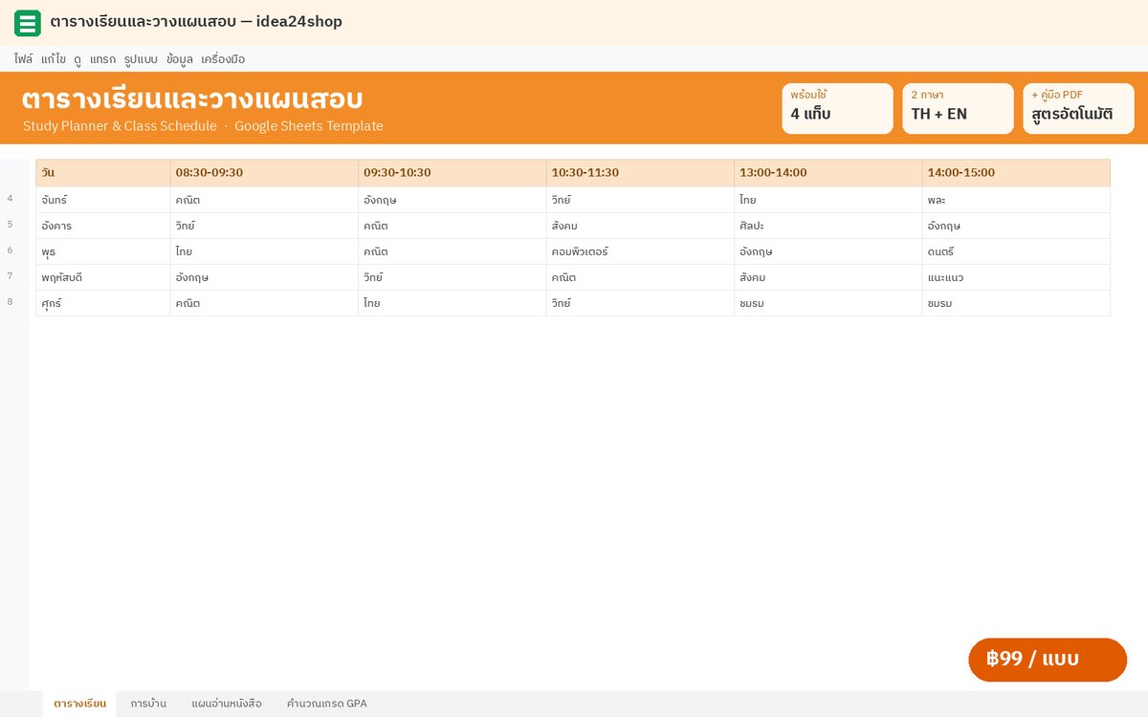Open the ดู menu
Image resolution: width=1148 pixels, height=717 pixels.
(x=77, y=59)
